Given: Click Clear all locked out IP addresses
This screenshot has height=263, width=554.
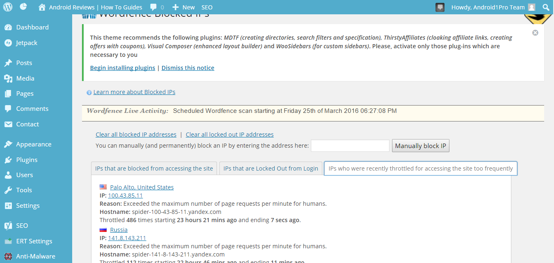Looking at the screenshot, I should click(230, 135).
